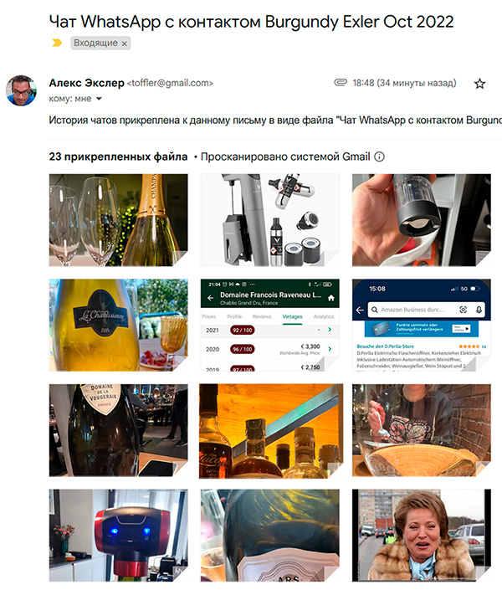This screenshot has width=502, height=590.
Task: Expand recipient details arrow next to 'кому: мне'
Action: 99,99
